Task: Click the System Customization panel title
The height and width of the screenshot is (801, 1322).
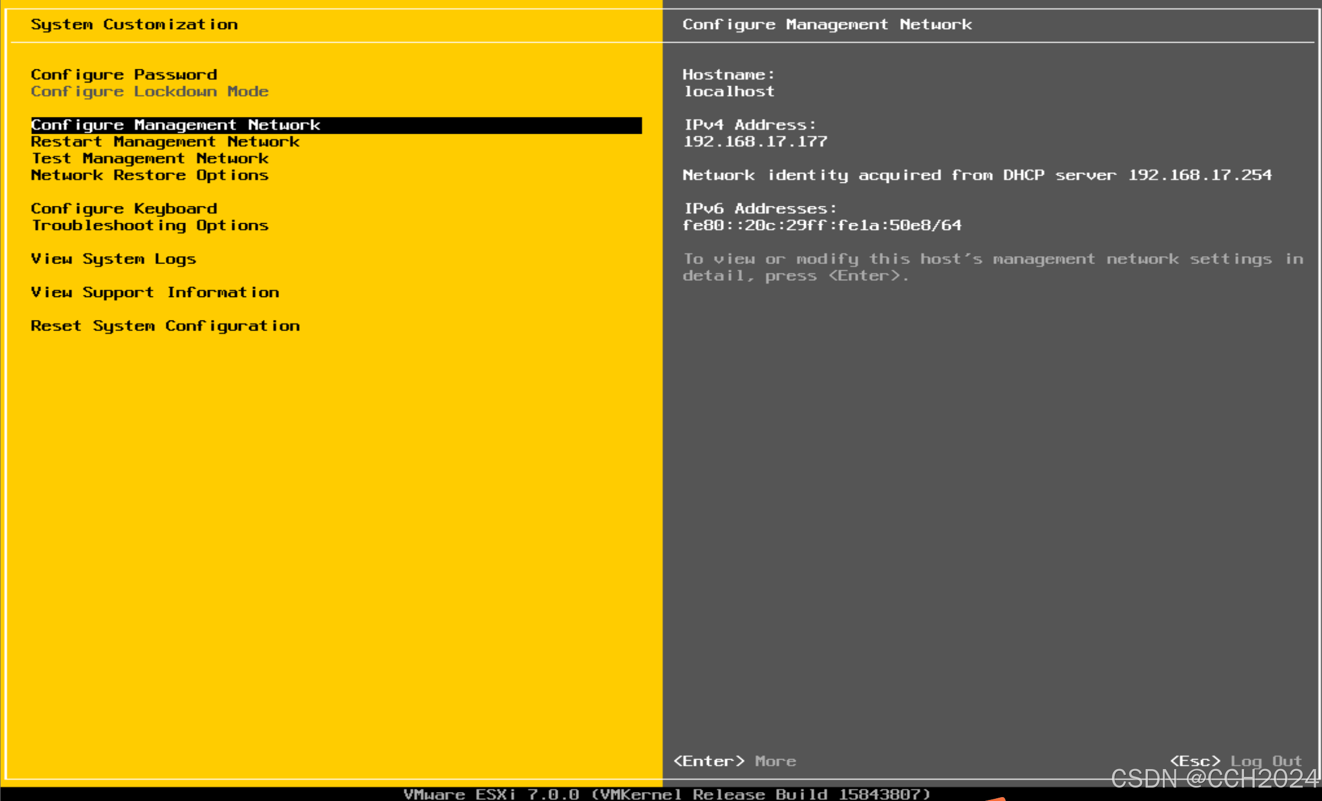Action: point(134,25)
